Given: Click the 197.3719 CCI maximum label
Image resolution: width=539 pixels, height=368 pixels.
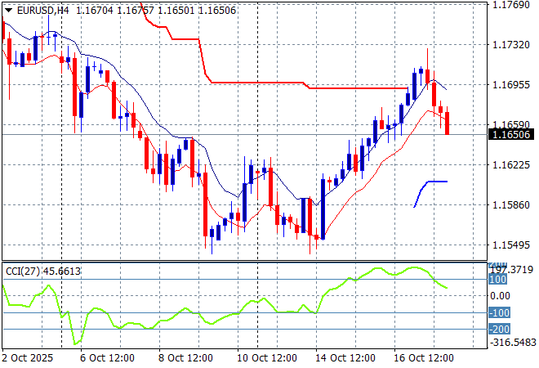Looking at the screenshot, I should click(512, 270).
